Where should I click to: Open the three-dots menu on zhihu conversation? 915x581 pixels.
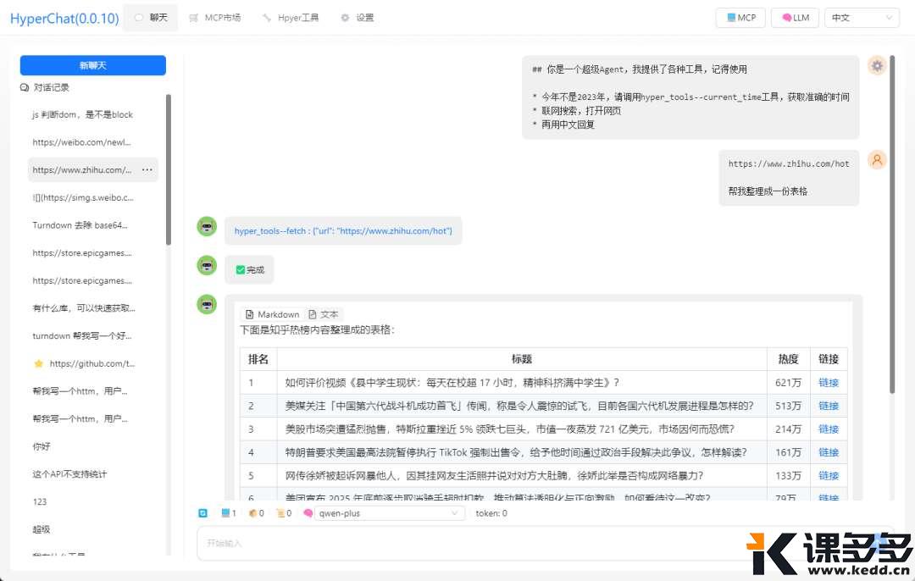pyautogui.click(x=147, y=169)
